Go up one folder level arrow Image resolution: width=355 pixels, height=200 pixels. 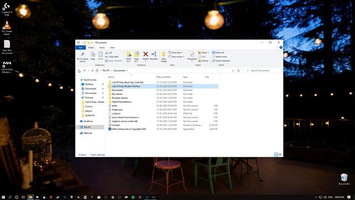pos(93,71)
